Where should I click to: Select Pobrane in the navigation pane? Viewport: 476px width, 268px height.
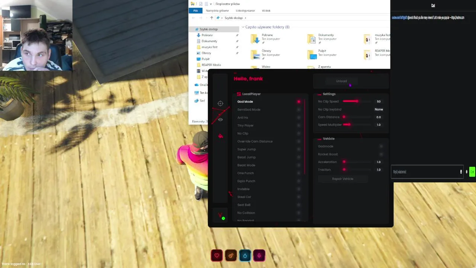[x=207, y=35]
